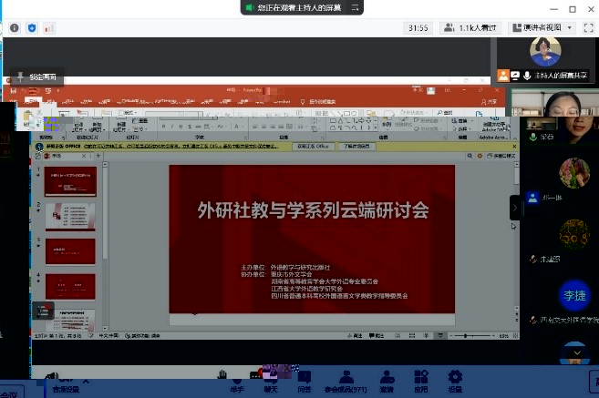The width and height of the screenshot is (599, 398).
Task: Show more participants with the down chevron
Action: click(577, 353)
